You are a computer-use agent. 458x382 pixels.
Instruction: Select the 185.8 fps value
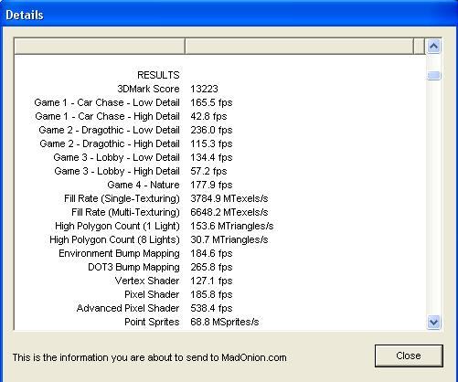tap(211, 294)
